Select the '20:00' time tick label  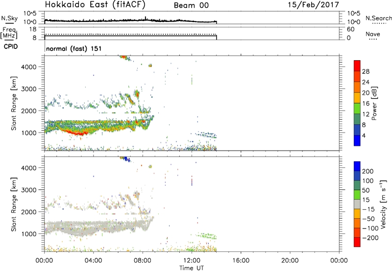pyautogui.click(x=290, y=261)
